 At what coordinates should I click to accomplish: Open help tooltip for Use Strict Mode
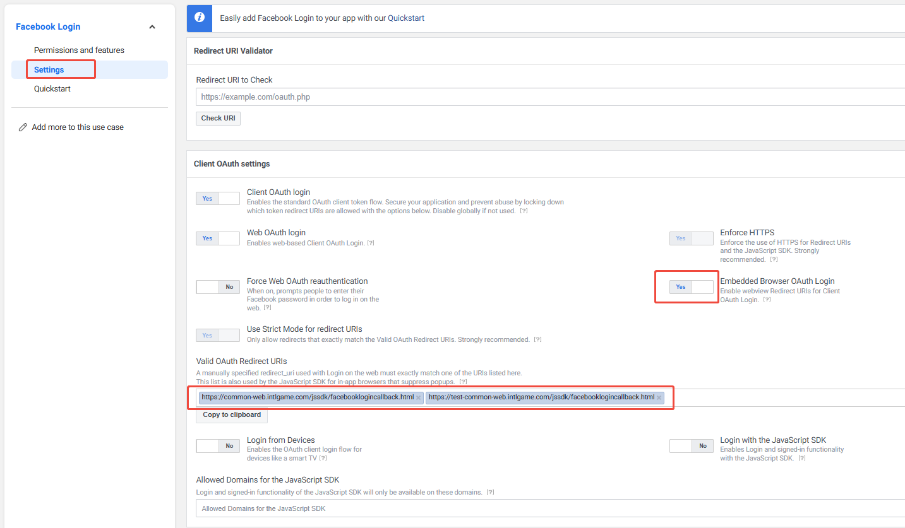click(x=538, y=339)
